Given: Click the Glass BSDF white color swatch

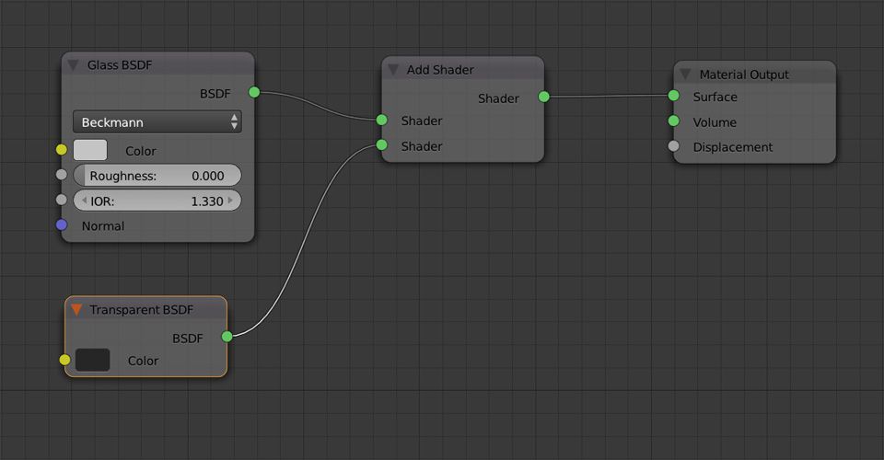Looking at the screenshot, I should coord(90,150).
